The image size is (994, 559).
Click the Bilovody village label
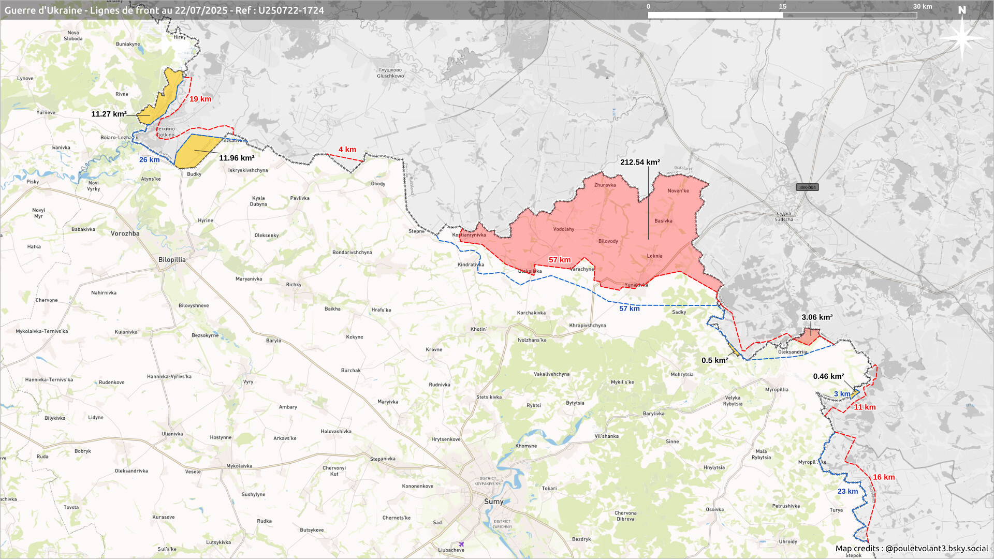(x=608, y=241)
